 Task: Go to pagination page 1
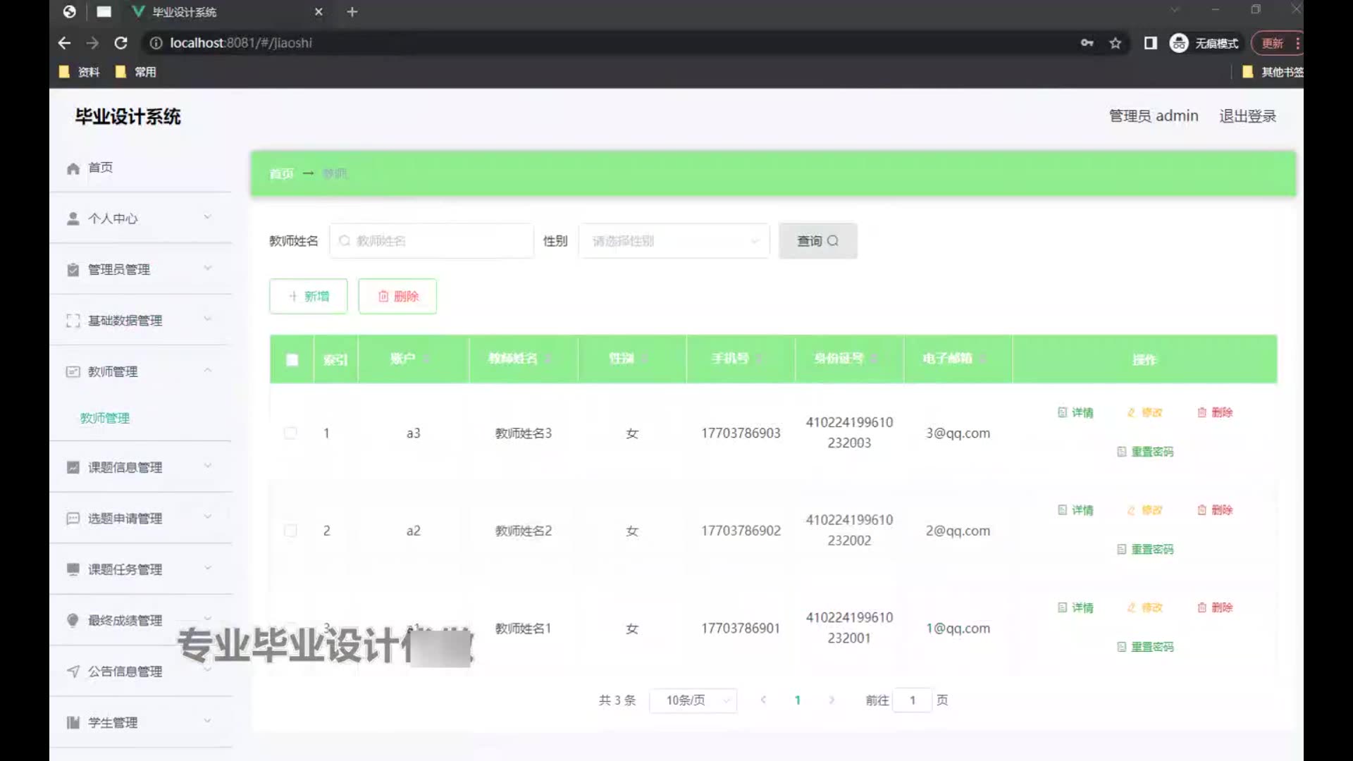click(797, 700)
